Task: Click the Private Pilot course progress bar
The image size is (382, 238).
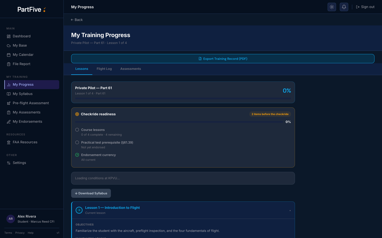Action: click(x=183, y=98)
